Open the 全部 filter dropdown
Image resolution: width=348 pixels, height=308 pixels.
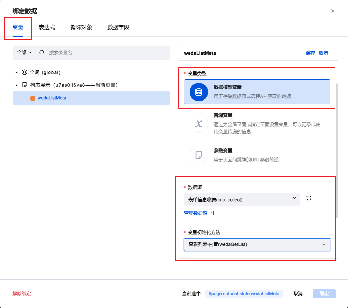tap(24, 53)
